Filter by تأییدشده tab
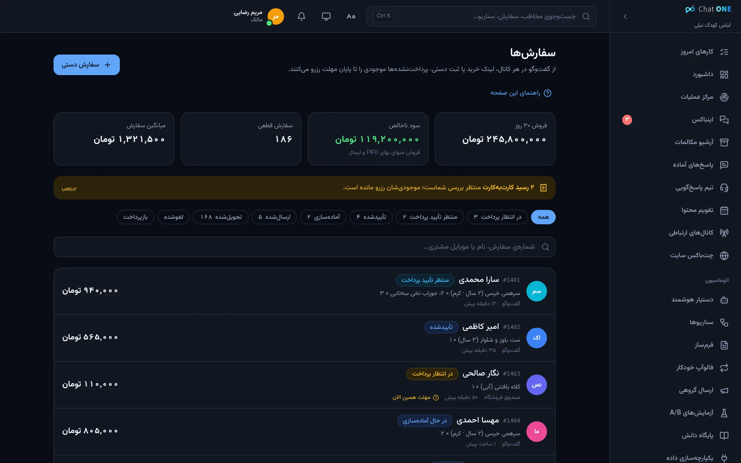The image size is (741, 463). point(371,217)
